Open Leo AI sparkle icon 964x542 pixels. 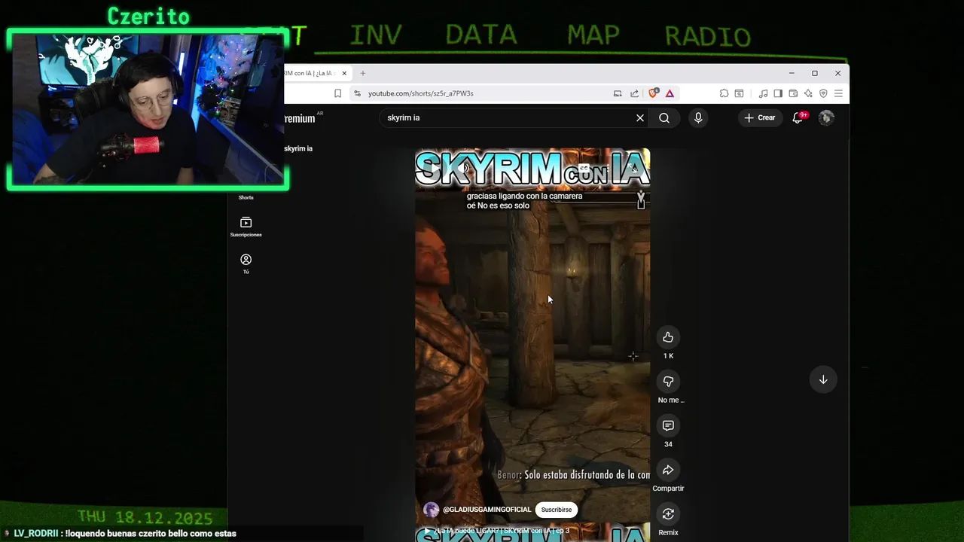[808, 93]
